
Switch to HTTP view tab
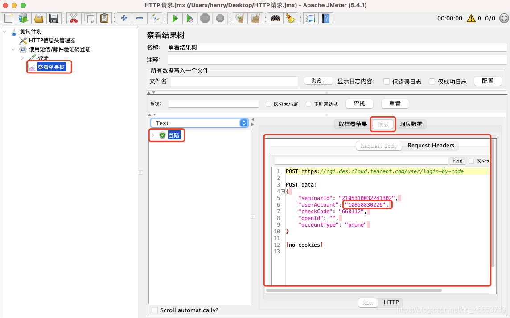click(391, 302)
